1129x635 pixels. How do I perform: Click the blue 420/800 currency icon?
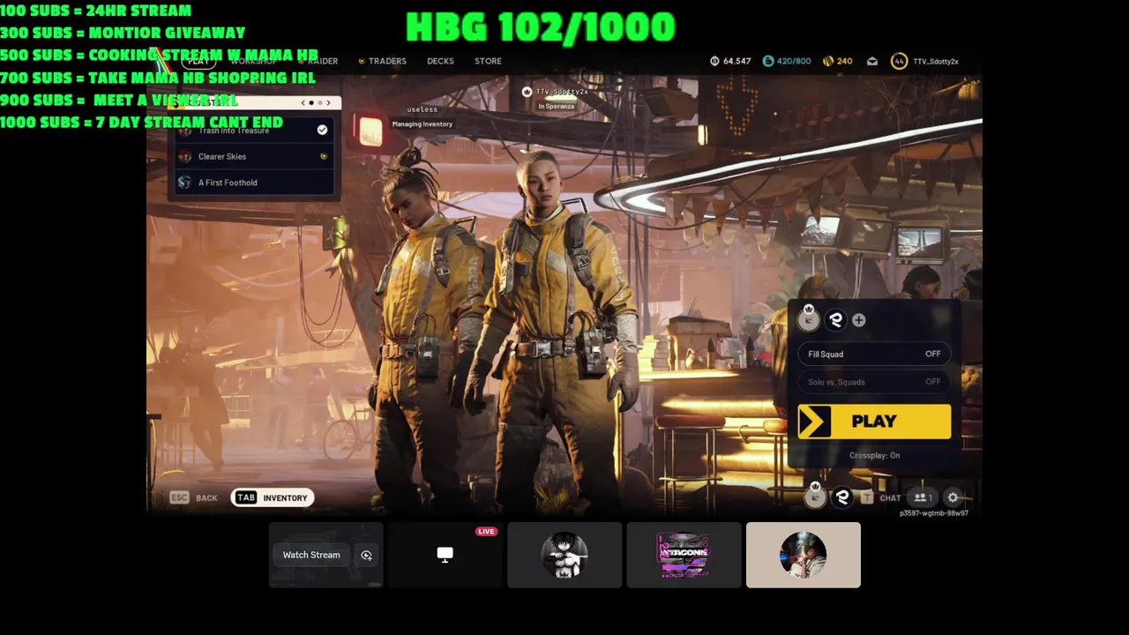tap(768, 61)
